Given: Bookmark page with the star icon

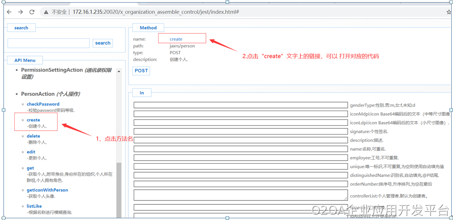Looking at the screenshot, I should tap(449, 12).
